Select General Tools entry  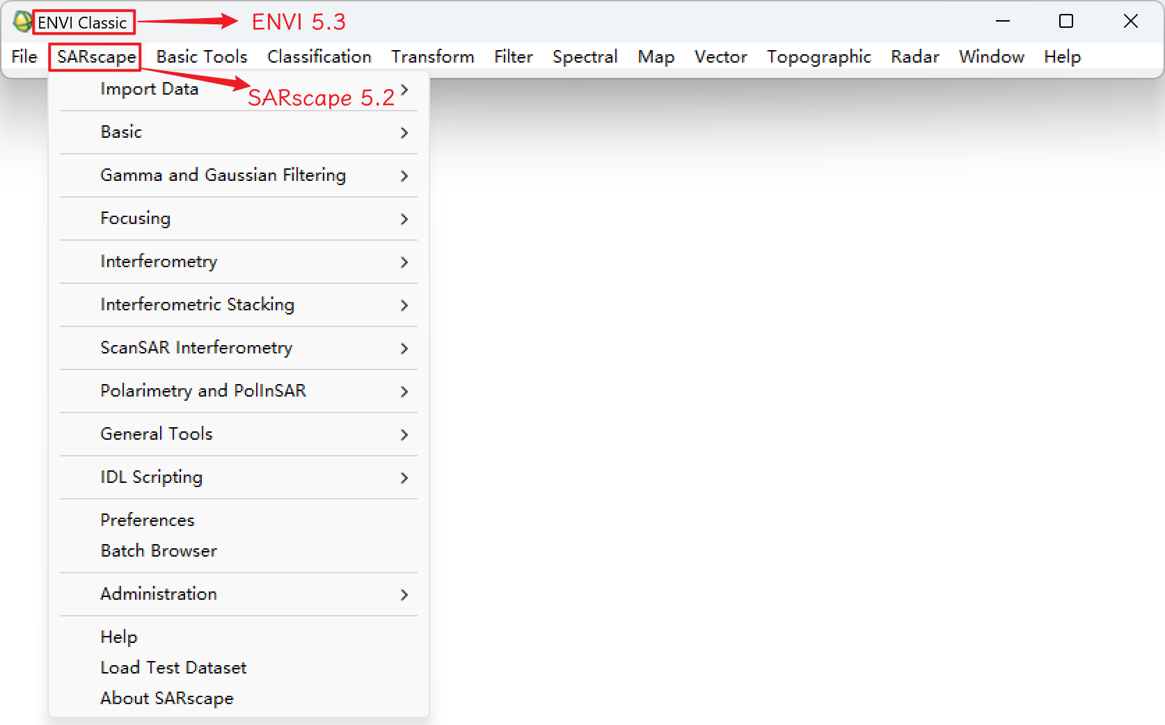click(x=239, y=434)
